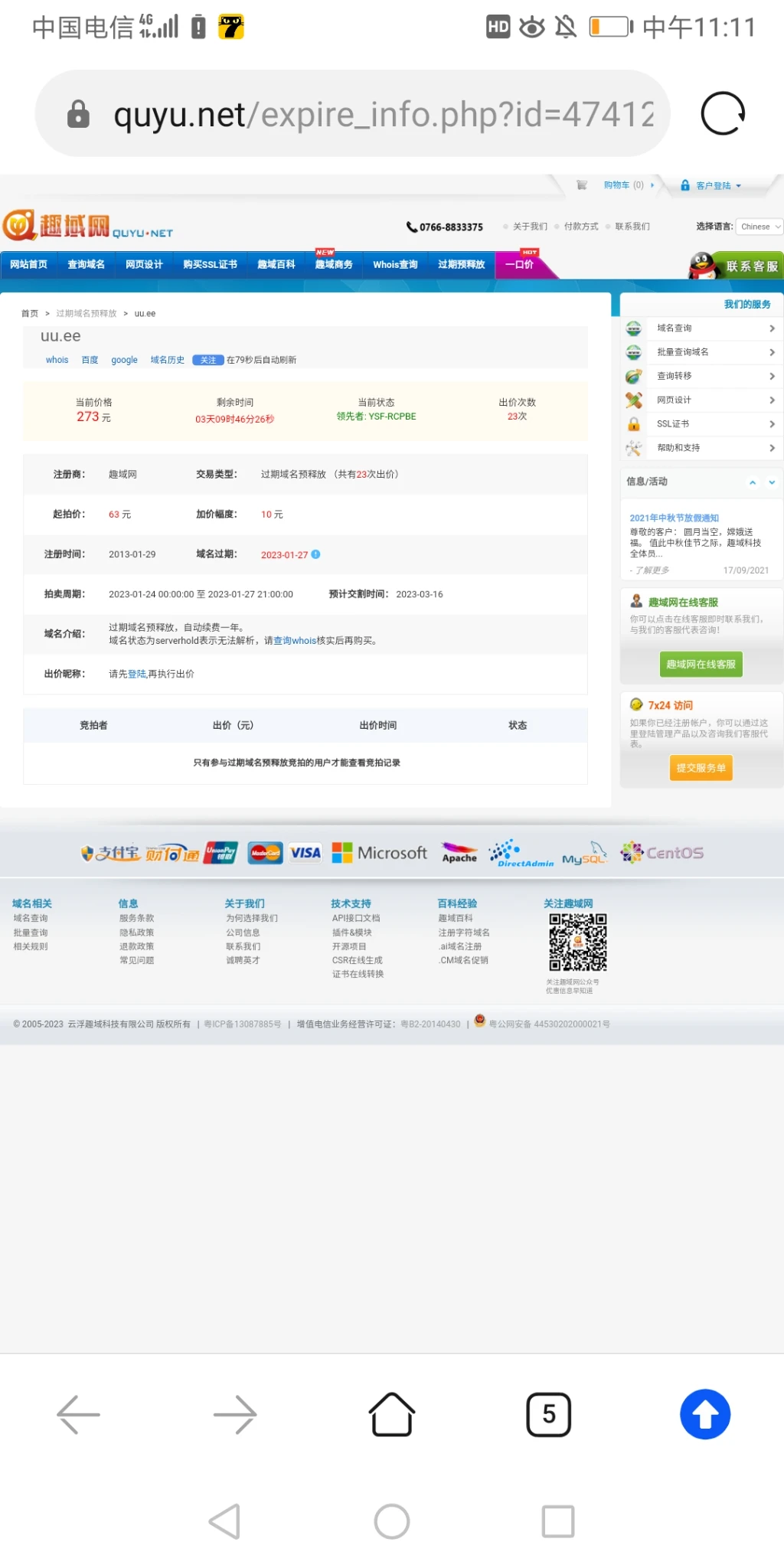Open the browser tabs counter showing 5
Viewport: 784px width, 1568px height.
[x=548, y=1414]
